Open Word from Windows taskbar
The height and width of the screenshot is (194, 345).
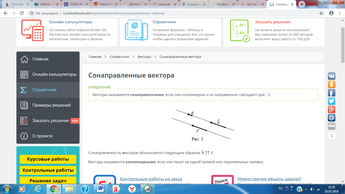pos(101,188)
